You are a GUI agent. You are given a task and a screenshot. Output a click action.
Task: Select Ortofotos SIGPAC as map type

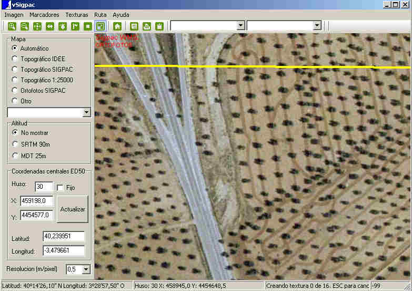[x=15, y=91]
